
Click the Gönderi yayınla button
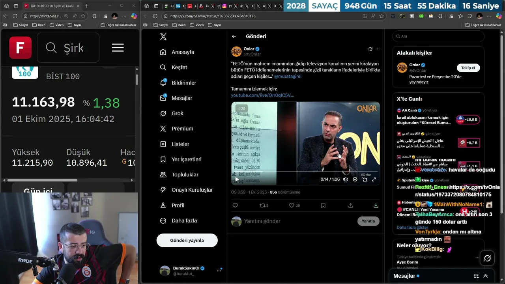point(187,240)
